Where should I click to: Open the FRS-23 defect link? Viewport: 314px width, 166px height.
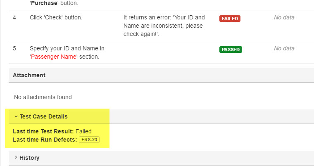(89, 140)
